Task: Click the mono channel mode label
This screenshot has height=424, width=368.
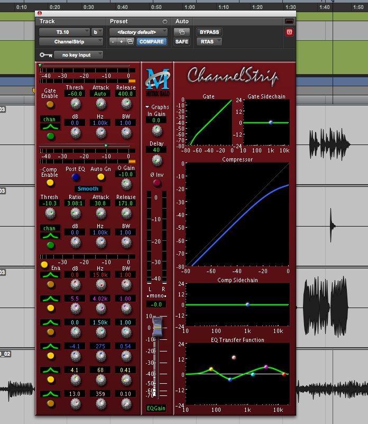Action: [157, 296]
